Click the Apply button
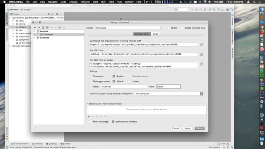This screenshot has height=149, width=265. point(187,128)
